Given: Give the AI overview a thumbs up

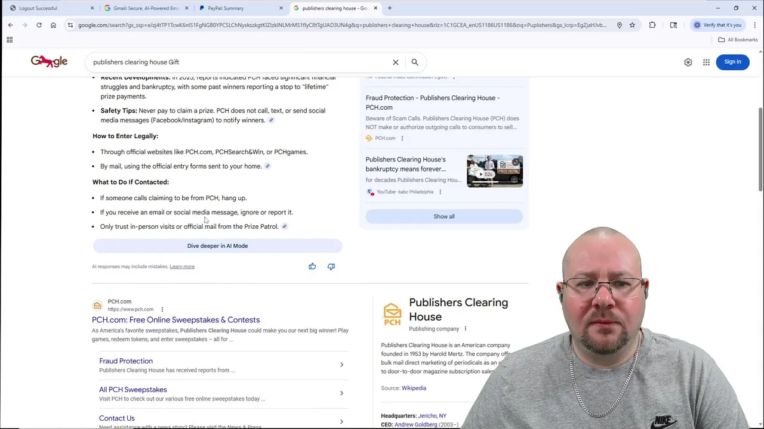Looking at the screenshot, I should coord(312,266).
